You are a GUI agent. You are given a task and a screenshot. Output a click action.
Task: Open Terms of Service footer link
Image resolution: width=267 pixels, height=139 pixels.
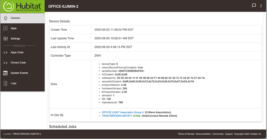tap(186, 134)
